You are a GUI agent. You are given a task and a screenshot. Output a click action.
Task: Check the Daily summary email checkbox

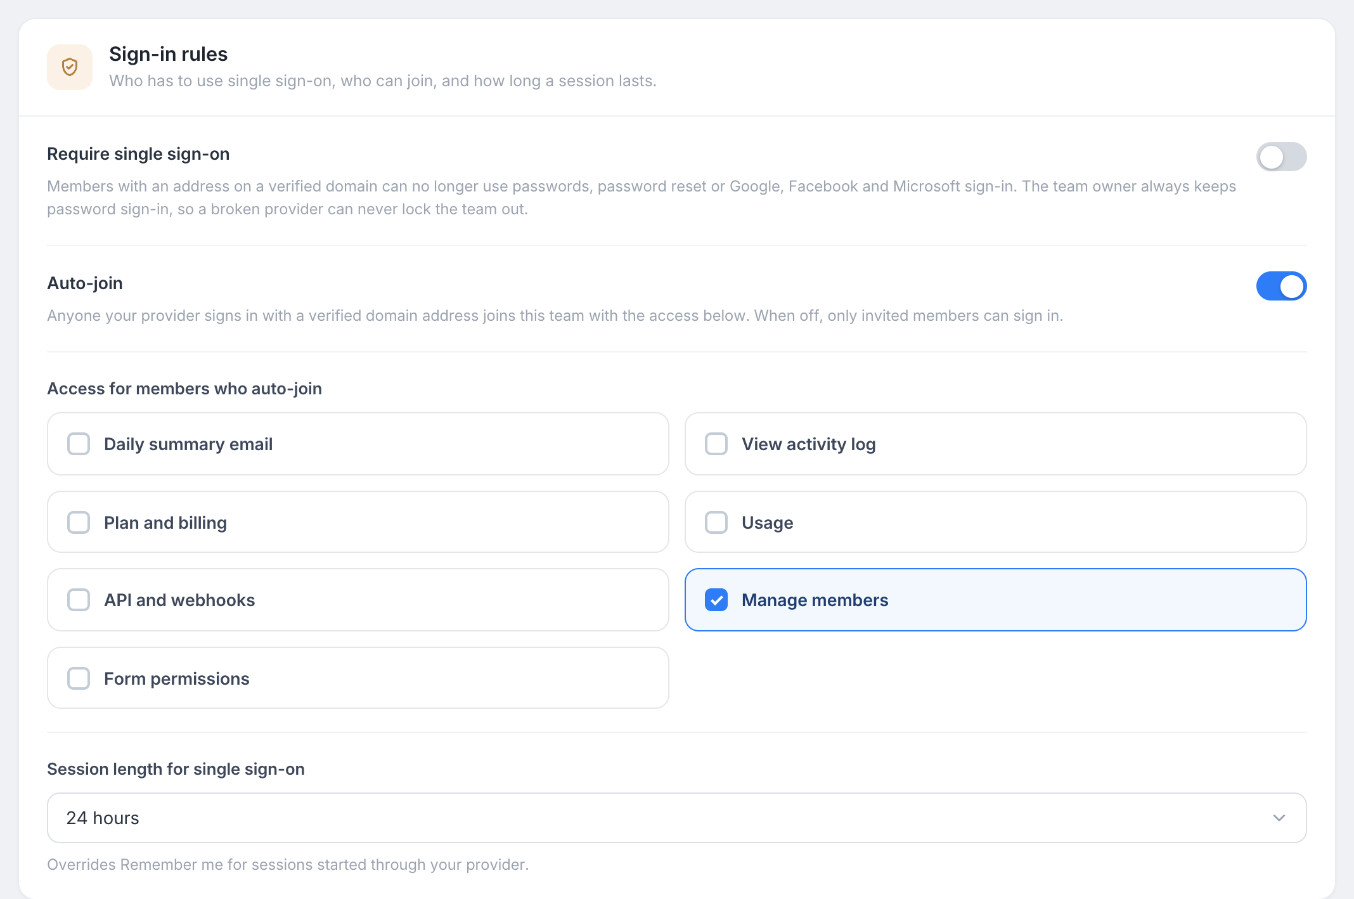click(x=79, y=444)
